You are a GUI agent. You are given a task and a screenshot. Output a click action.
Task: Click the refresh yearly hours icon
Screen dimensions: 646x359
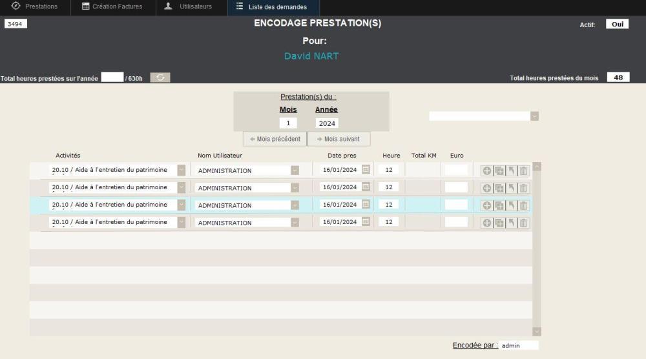tap(160, 77)
